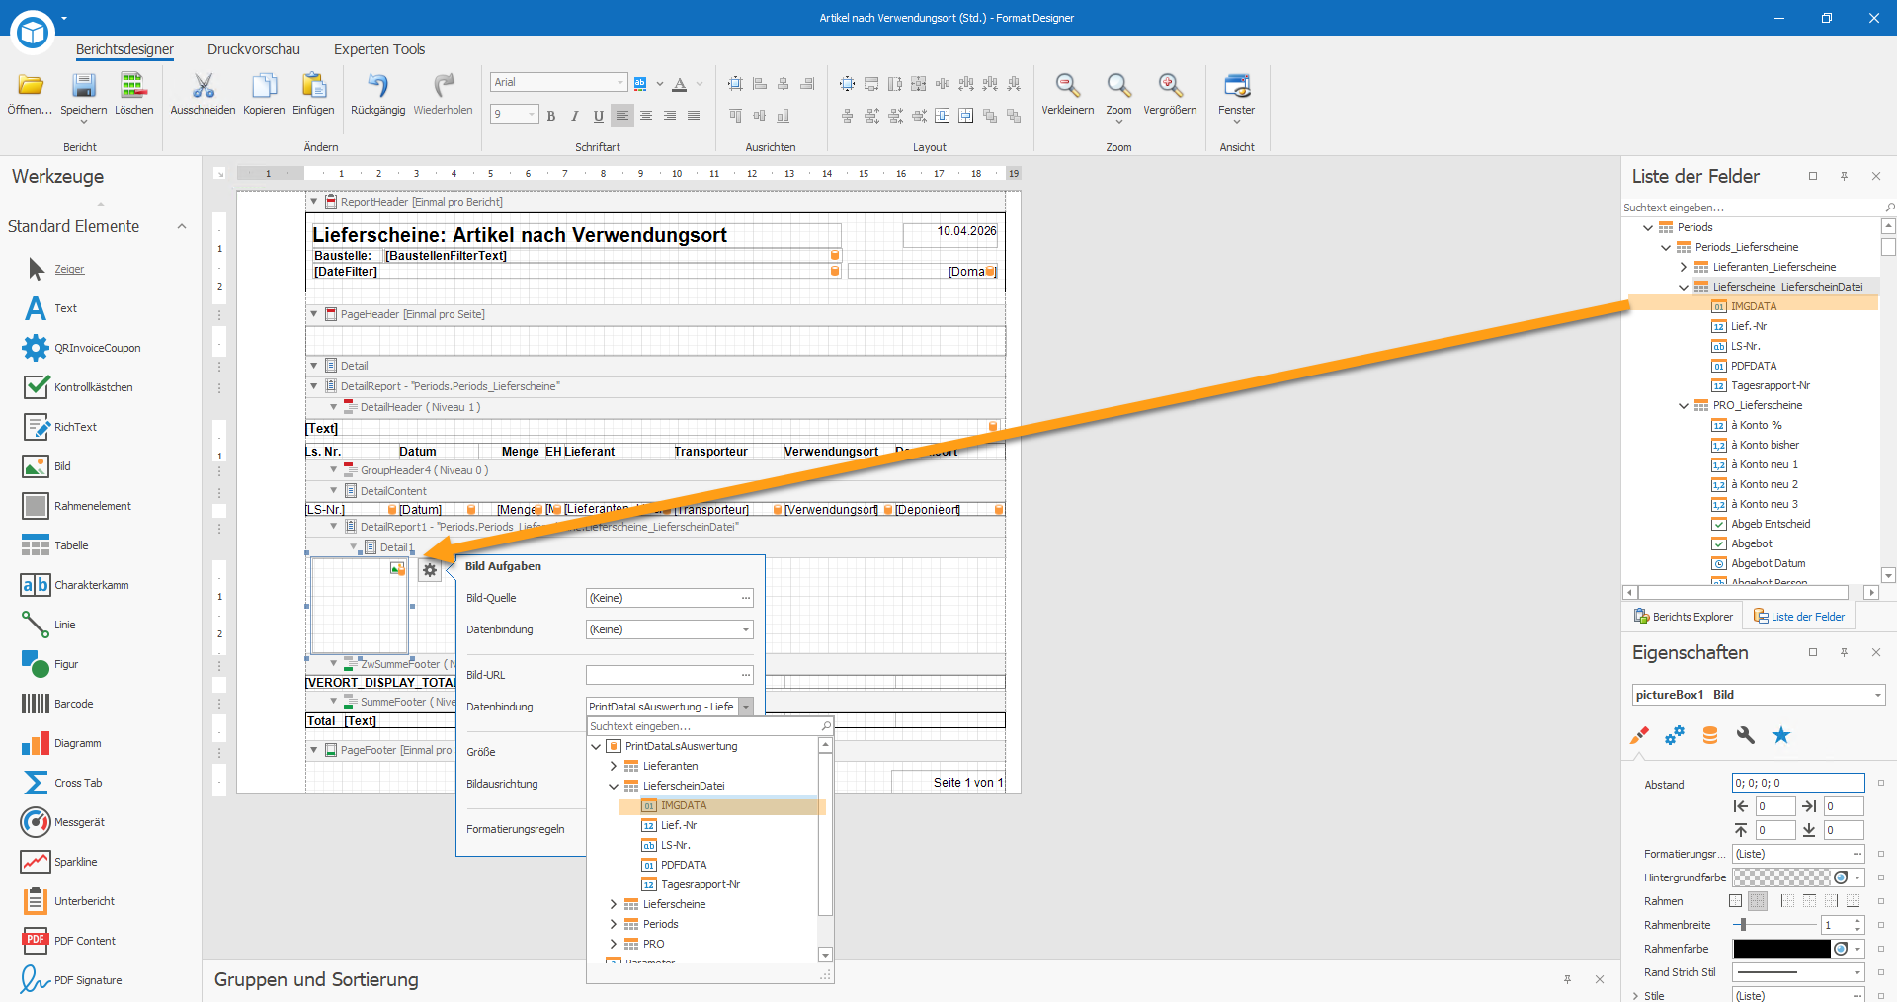1897x1002 pixels.
Task: Toggle italic font formatting
Action: [575, 116]
